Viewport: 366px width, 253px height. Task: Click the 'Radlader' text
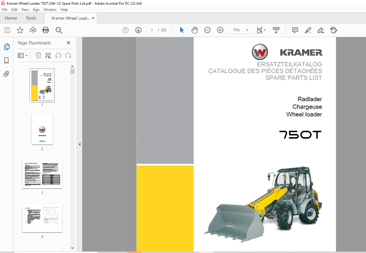(x=310, y=99)
